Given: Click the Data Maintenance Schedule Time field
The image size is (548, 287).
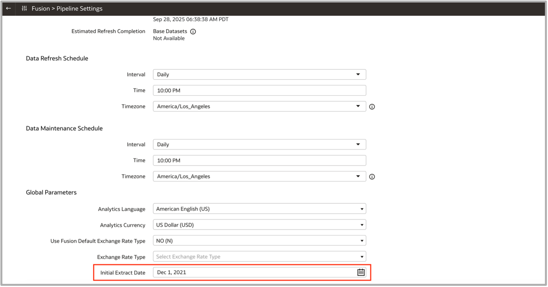Looking at the screenshot, I should tap(259, 160).
